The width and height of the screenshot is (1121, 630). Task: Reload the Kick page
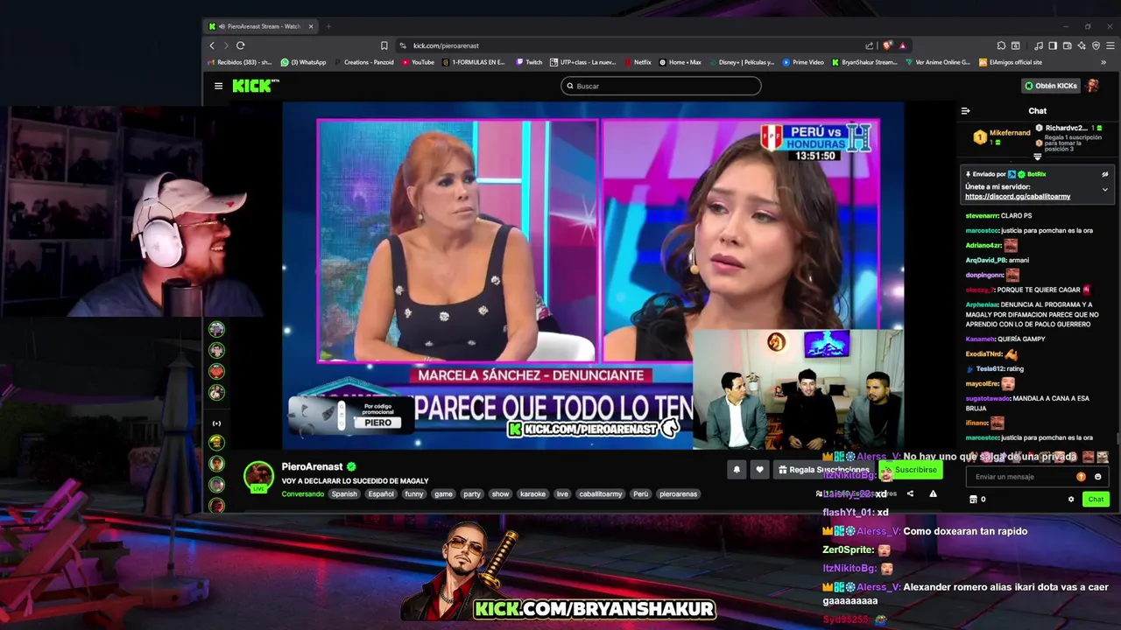point(240,45)
